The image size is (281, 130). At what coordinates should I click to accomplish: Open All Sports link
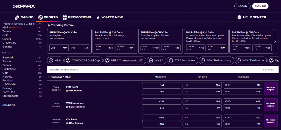[9, 105]
